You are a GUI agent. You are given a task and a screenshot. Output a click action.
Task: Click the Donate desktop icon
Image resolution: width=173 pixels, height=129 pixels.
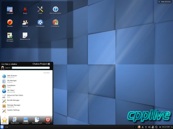point(10,23)
